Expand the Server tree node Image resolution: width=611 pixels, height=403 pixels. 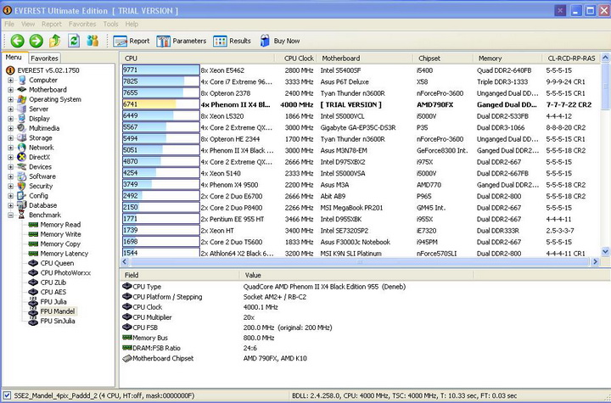tap(10, 109)
